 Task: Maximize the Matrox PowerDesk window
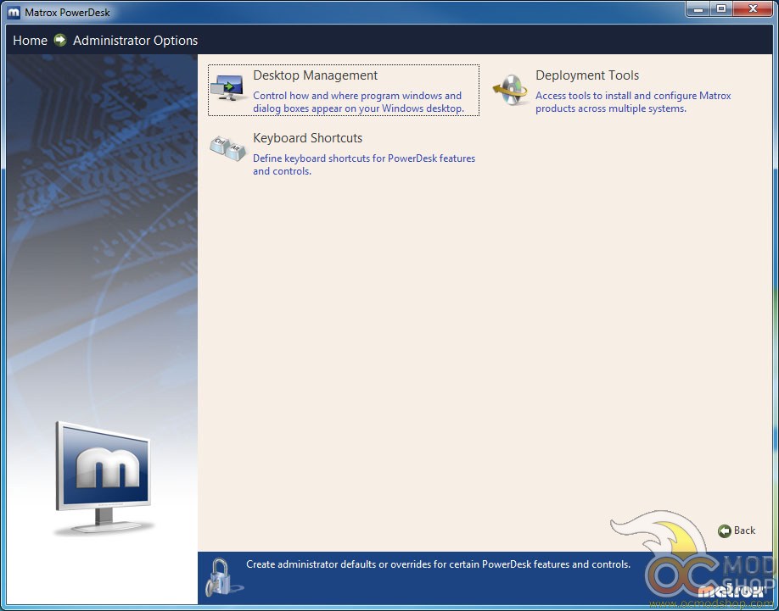tap(721, 9)
